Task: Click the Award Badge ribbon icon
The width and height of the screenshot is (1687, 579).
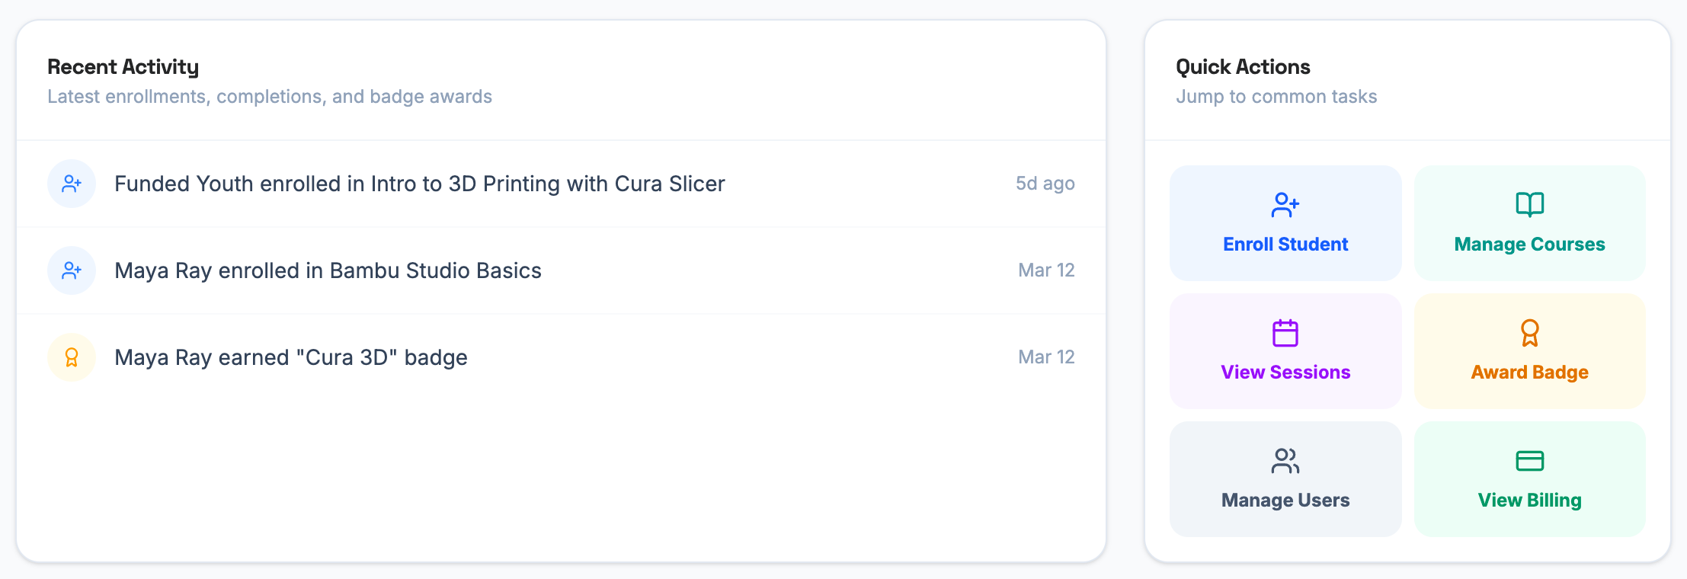Action: pyautogui.click(x=1529, y=333)
